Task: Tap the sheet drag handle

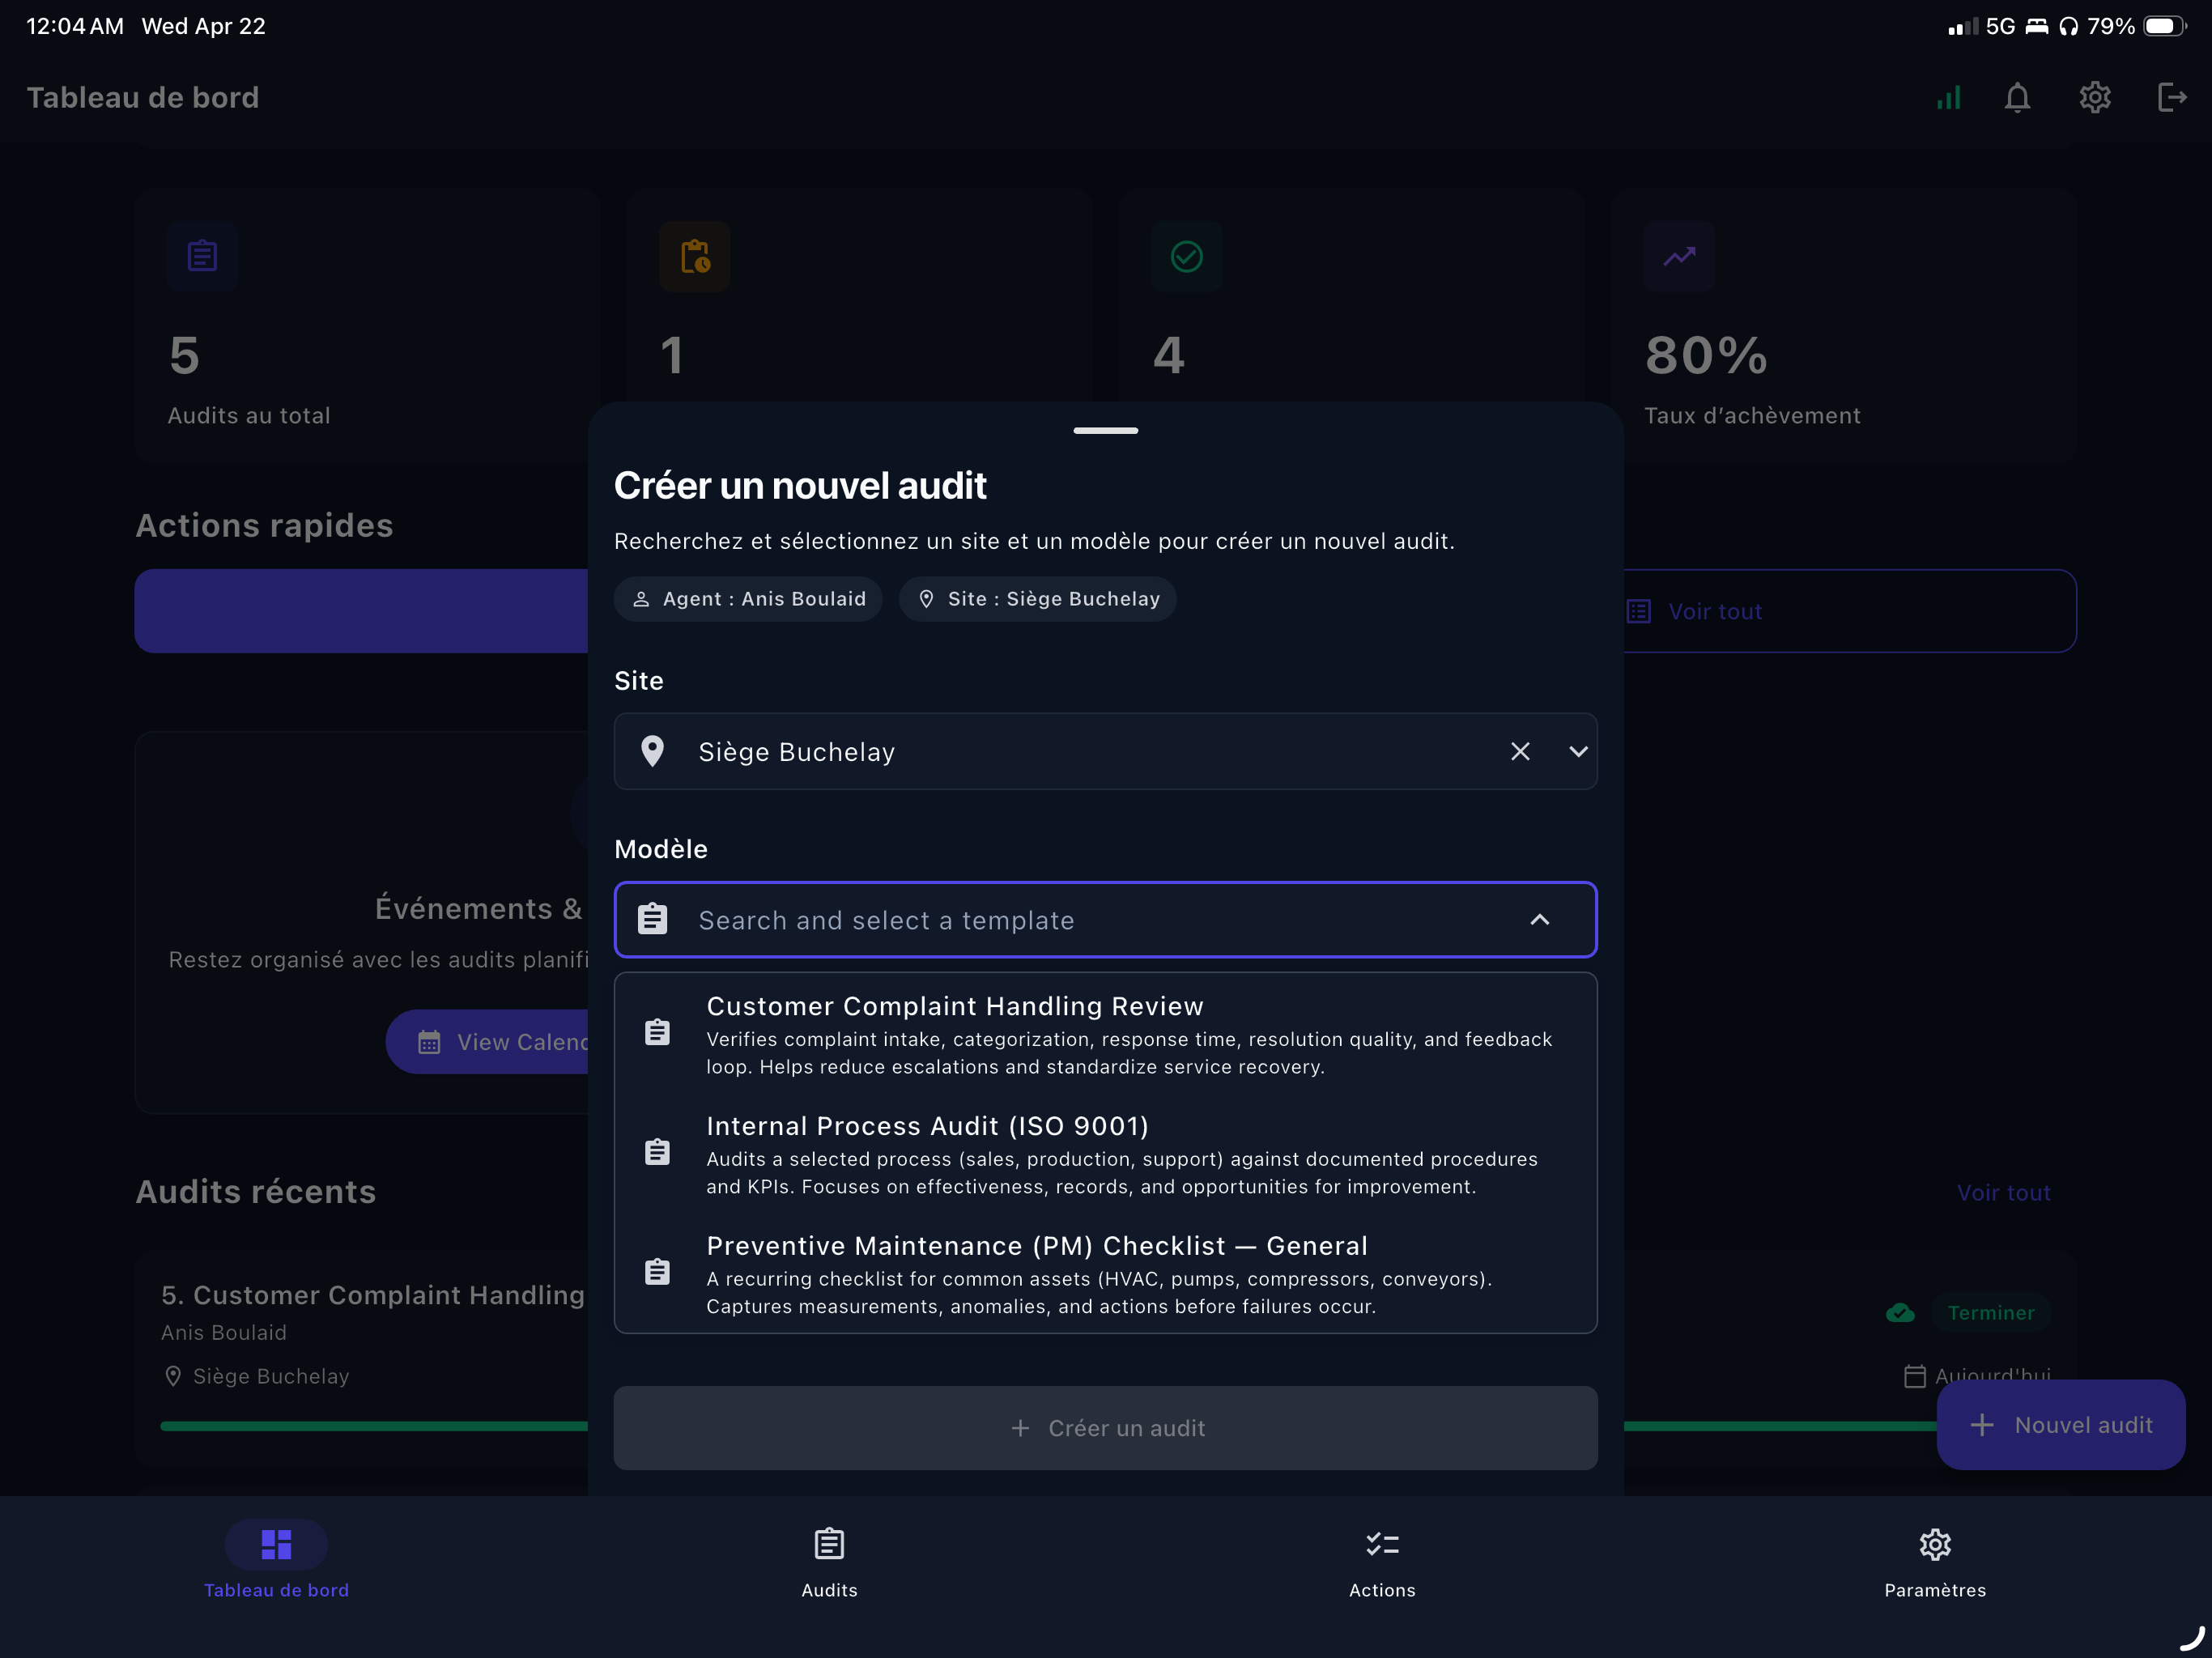Action: coord(1105,431)
